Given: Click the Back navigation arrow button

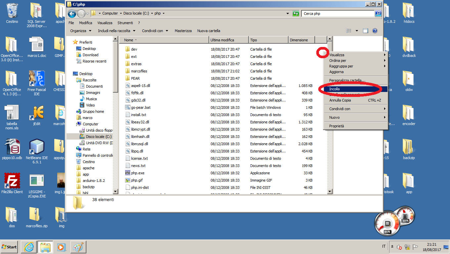Looking at the screenshot, I should [x=72, y=14].
